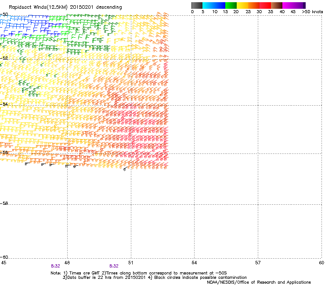Select the '-54' latitude axis label
Viewport: 325px width, 285px height.
tap(4, 104)
